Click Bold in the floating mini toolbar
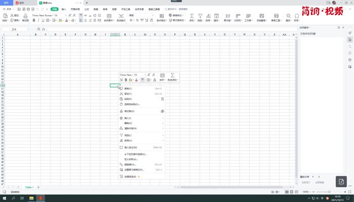Image resolution: width=354 pixels, height=202 pixels. click(126, 80)
